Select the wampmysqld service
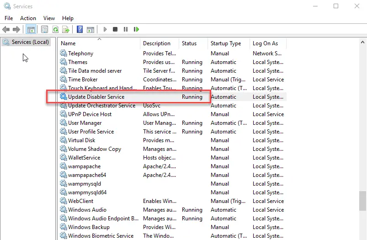The height and width of the screenshot is (240, 367). [x=172, y=184]
